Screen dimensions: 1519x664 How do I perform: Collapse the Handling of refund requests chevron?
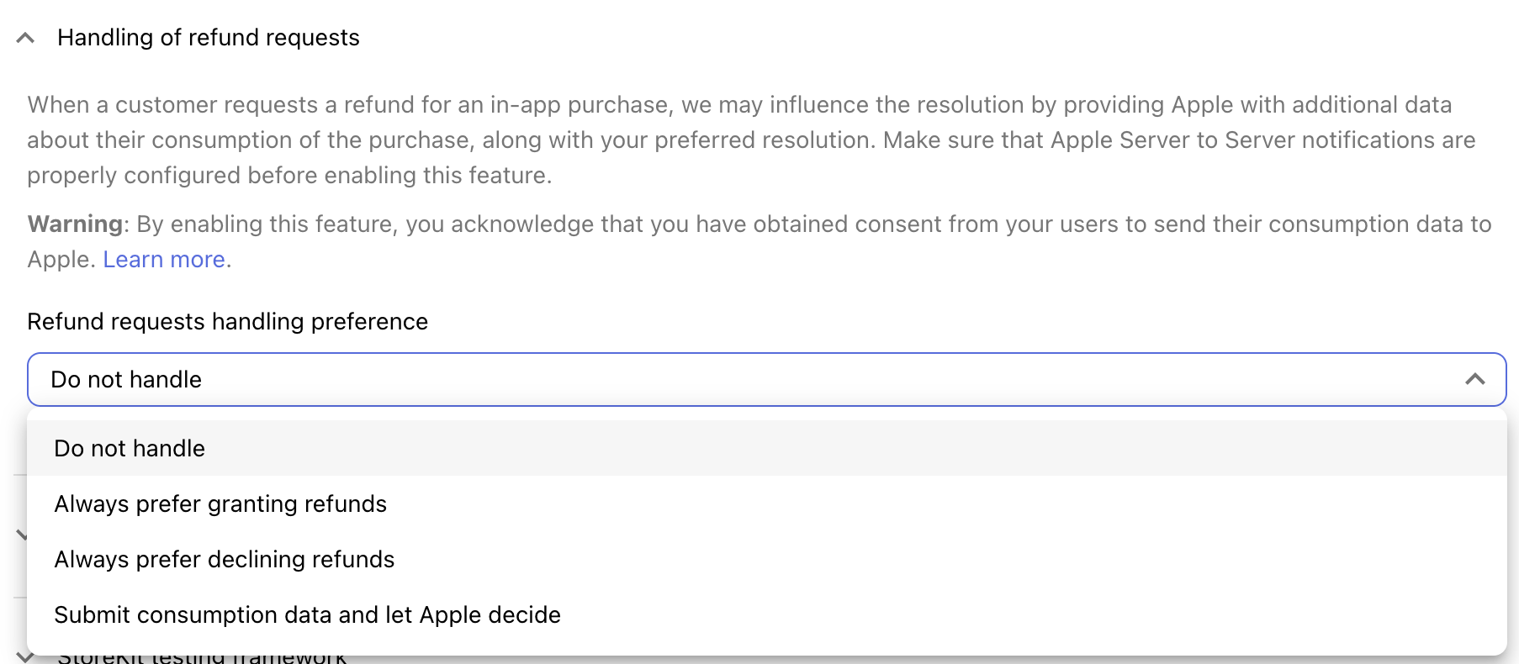pos(25,38)
